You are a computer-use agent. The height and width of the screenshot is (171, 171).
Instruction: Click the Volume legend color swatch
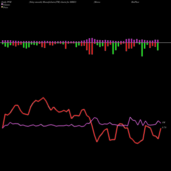pyautogui.click(x=2, y=4)
